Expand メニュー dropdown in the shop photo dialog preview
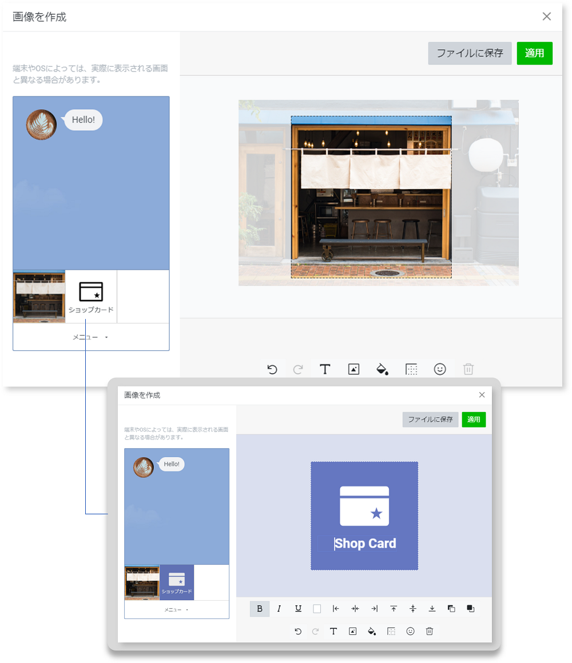Image resolution: width=572 pixels, height=663 pixels. pyautogui.click(x=91, y=337)
